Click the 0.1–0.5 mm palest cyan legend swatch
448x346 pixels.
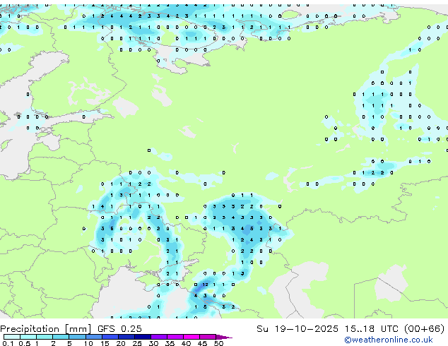point(12,337)
